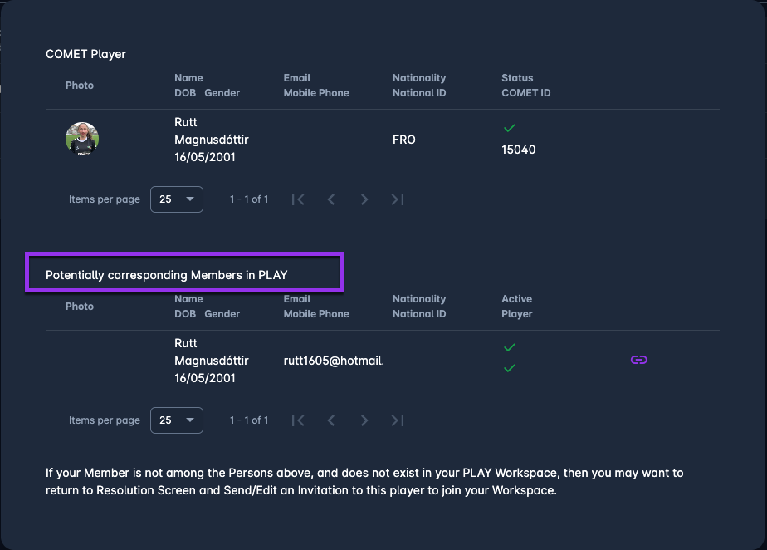Screen dimensions: 767x550
Task: Click the green status checkmark above COMET ID 15040
Action: pyautogui.click(x=510, y=128)
